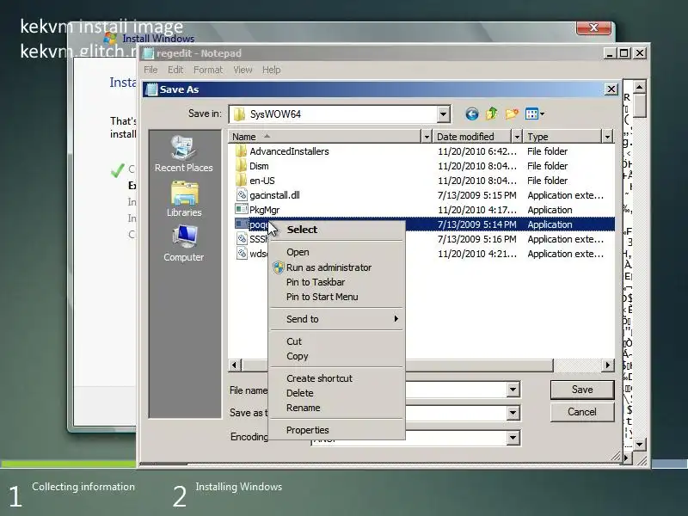Open the Notepad View menu
The image size is (688, 516).
pyautogui.click(x=243, y=70)
